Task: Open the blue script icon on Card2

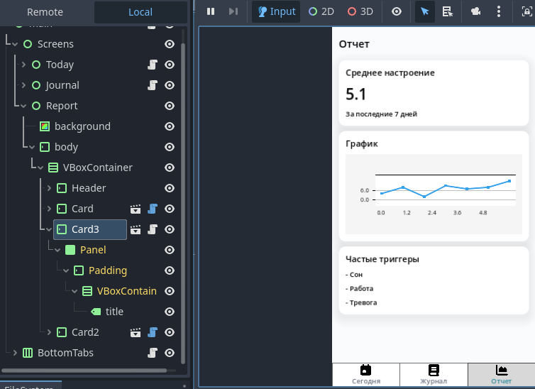Action: pyautogui.click(x=152, y=332)
